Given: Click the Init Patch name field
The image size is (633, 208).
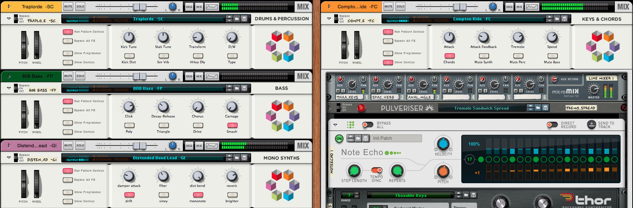Looking at the screenshot, I should point(396,139).
